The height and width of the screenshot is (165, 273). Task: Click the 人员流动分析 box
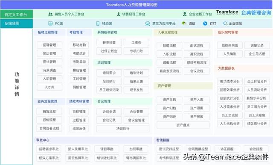point(257,90)
